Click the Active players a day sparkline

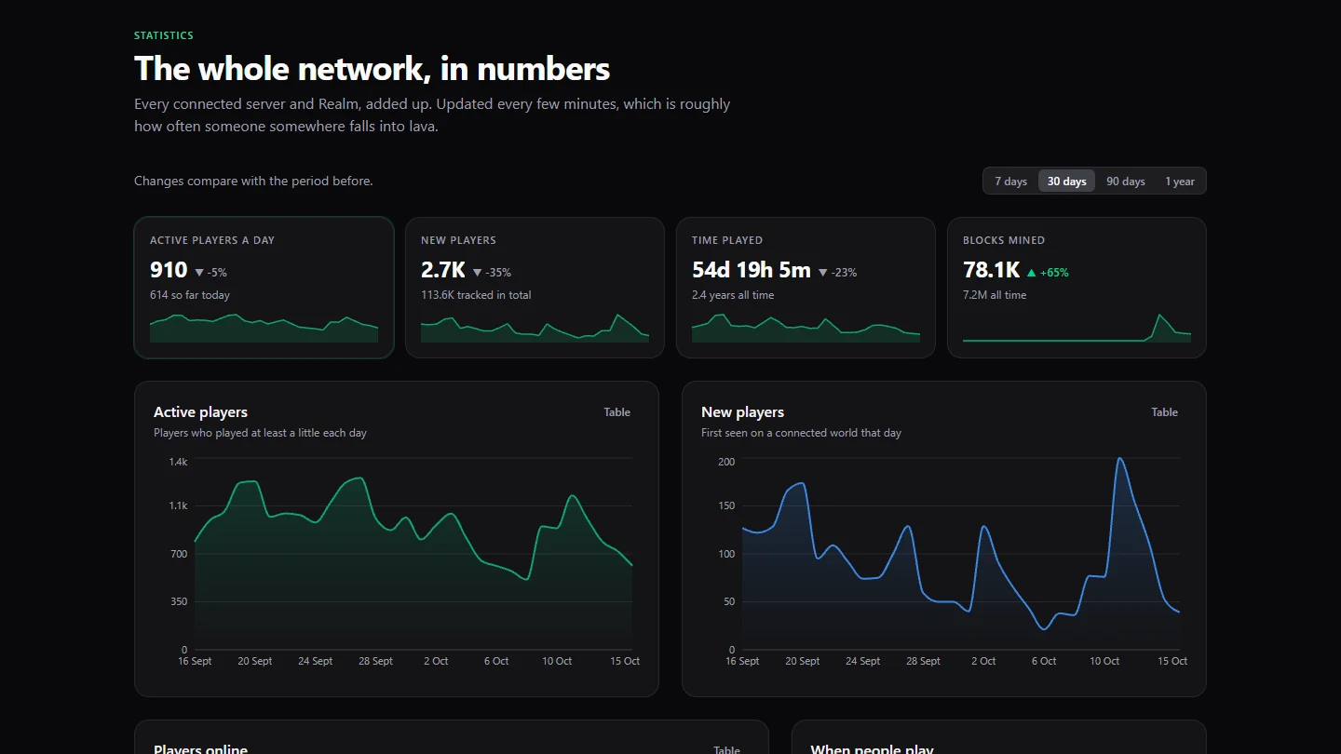264,329
